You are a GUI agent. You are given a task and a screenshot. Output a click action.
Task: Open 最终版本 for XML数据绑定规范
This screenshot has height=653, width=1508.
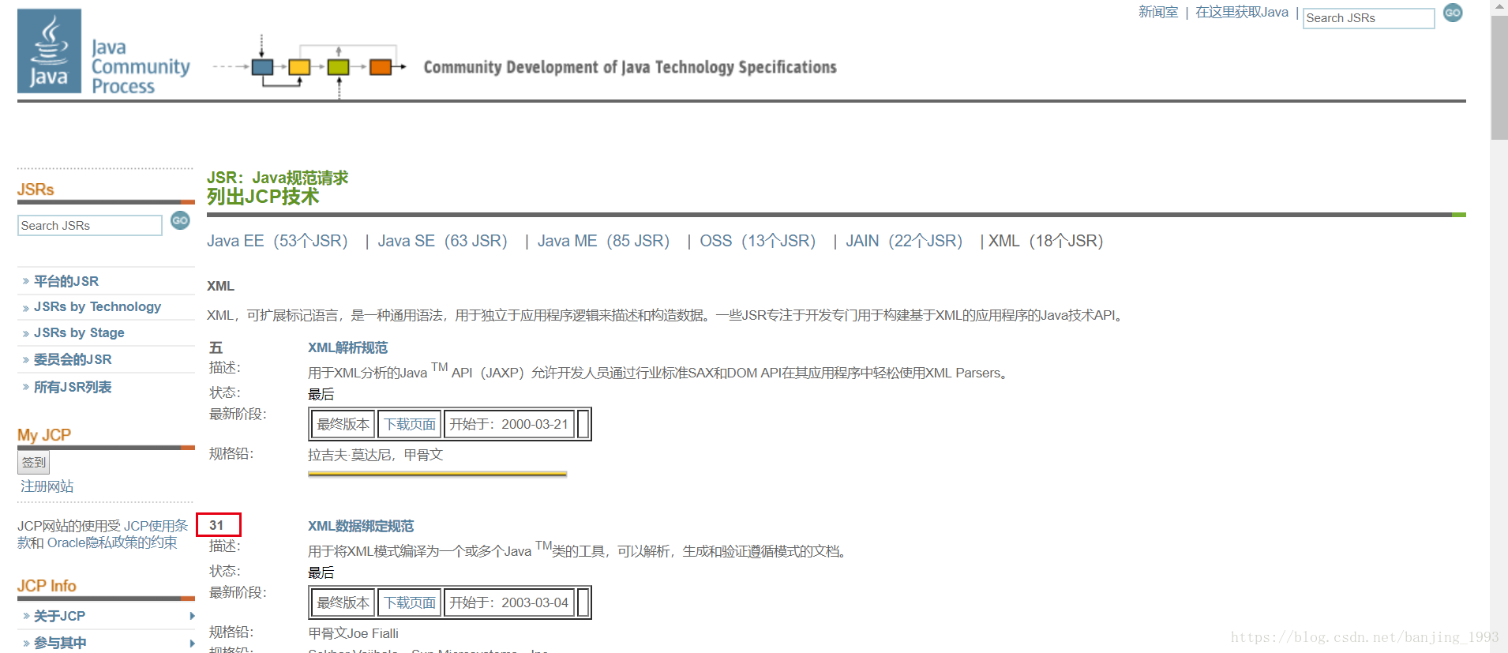coord(343,602)
